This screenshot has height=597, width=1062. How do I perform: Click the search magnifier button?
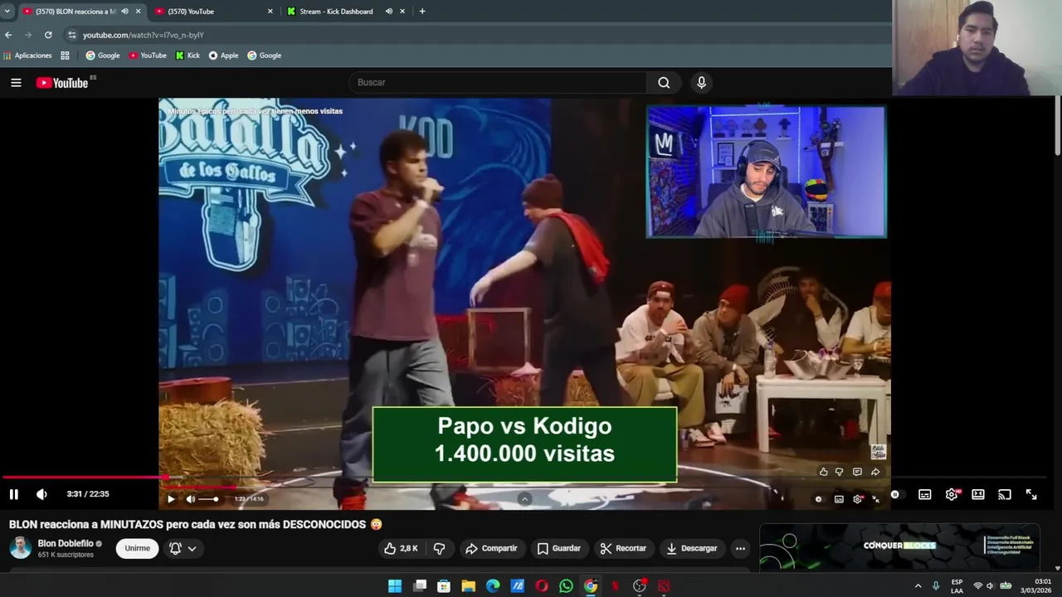(x=664, y=82)
